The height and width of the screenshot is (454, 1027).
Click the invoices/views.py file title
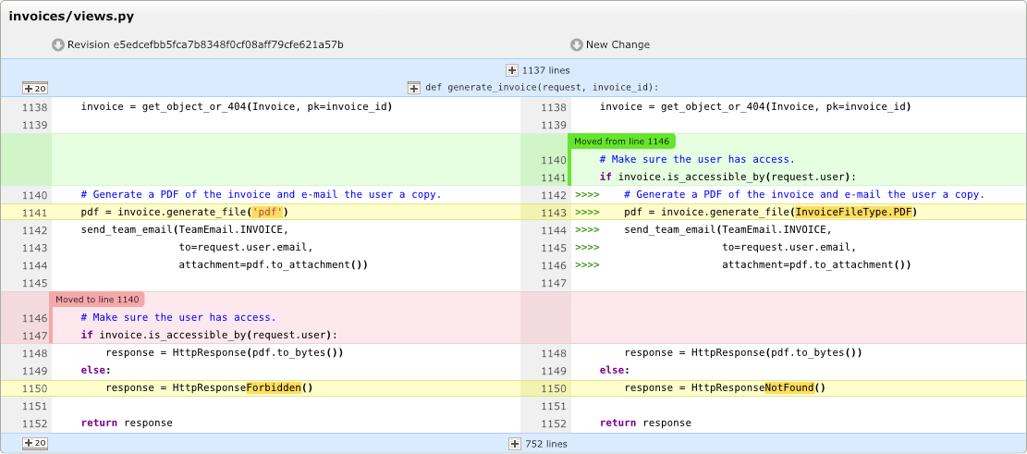click(x=71, y=17)
